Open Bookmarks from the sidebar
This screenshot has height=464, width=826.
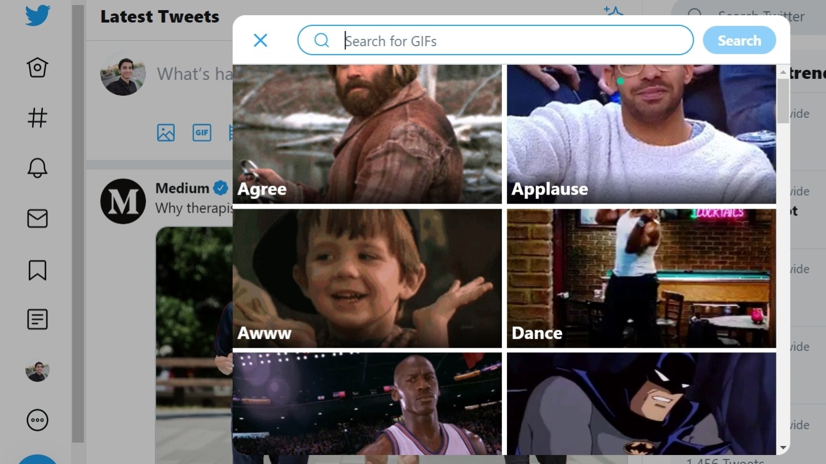point(37,270)
